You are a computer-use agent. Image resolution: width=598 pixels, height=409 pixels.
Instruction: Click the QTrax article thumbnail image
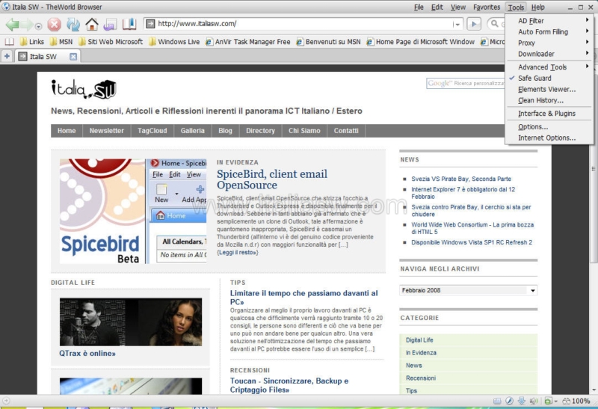pos(131,322)
